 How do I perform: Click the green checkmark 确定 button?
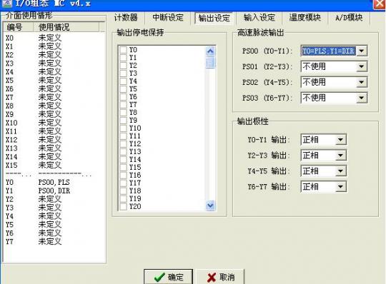168,277
